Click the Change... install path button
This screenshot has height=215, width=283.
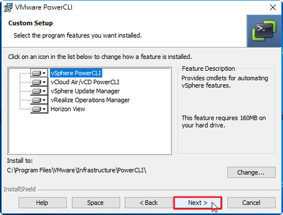[x=251, y=172]
